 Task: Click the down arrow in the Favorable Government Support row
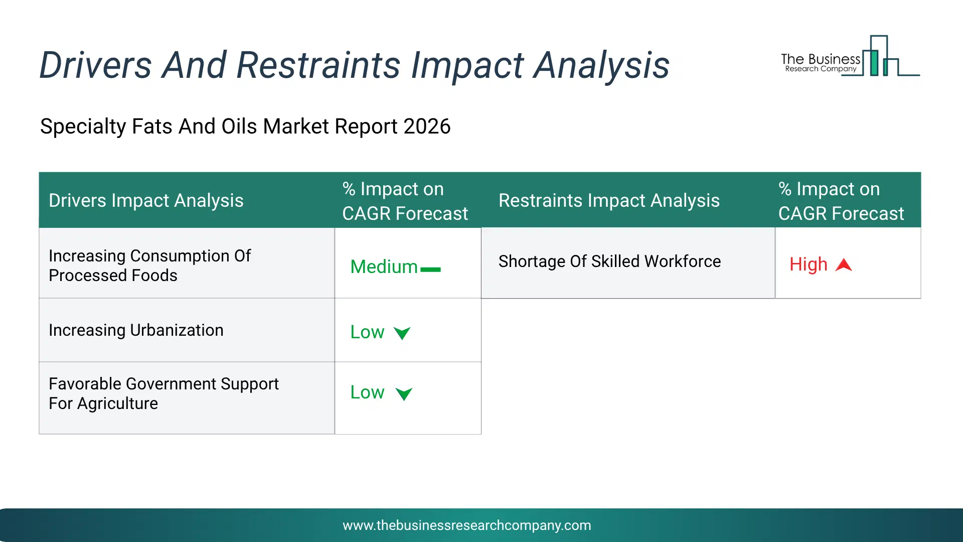click(404, 394)
